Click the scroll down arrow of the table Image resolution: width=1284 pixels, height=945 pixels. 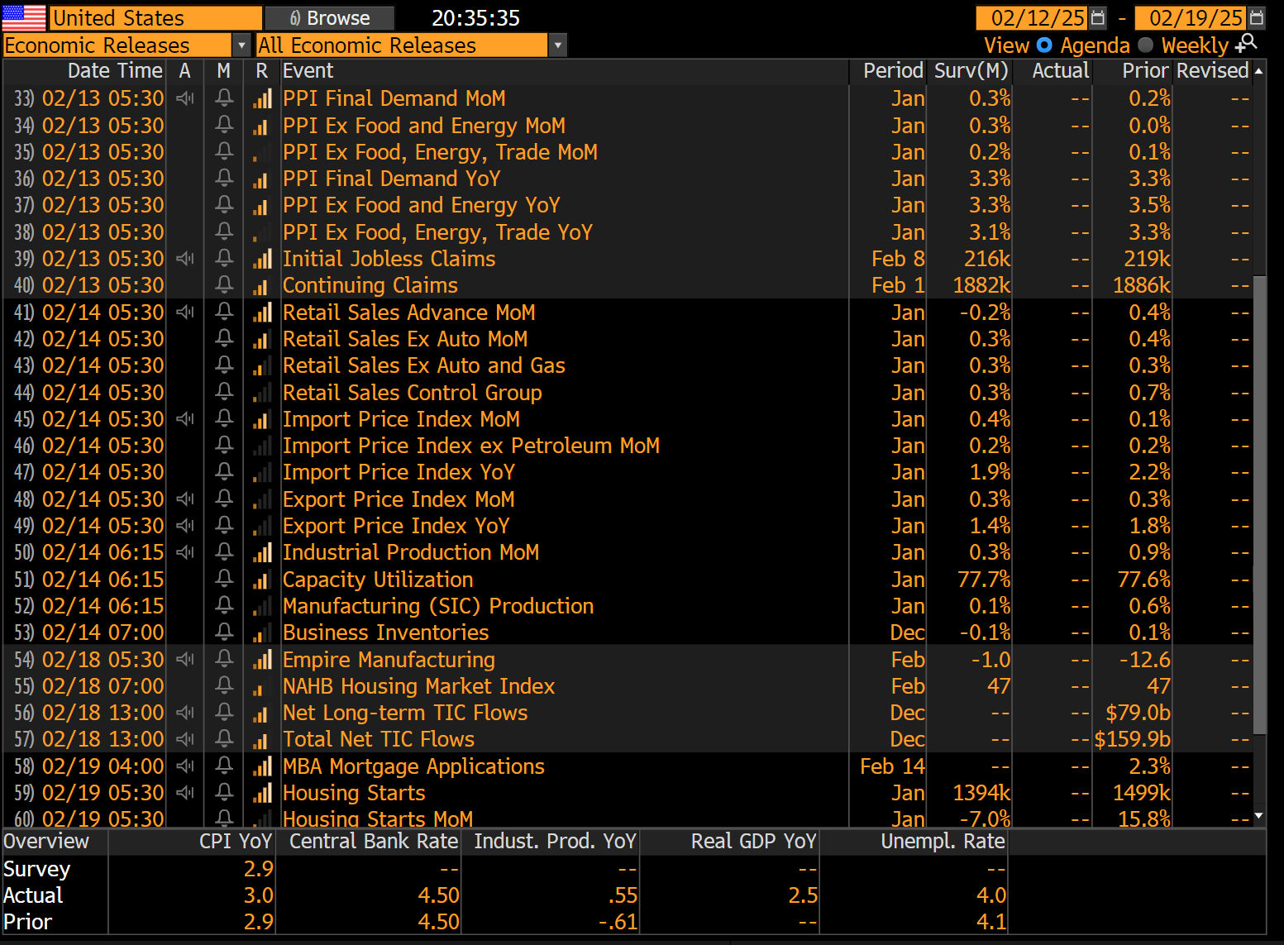[x=1258, y=816]
